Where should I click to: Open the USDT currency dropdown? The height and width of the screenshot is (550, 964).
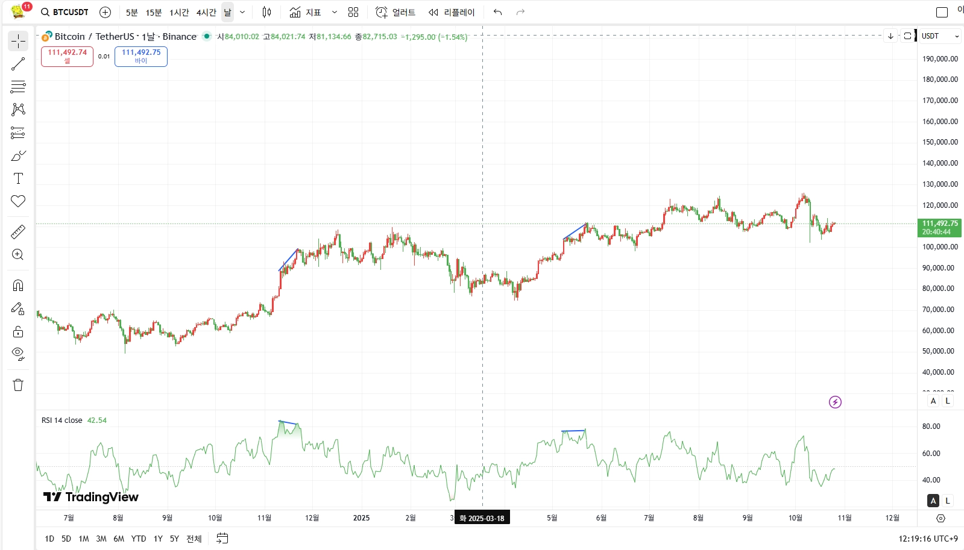pos(939,36)
